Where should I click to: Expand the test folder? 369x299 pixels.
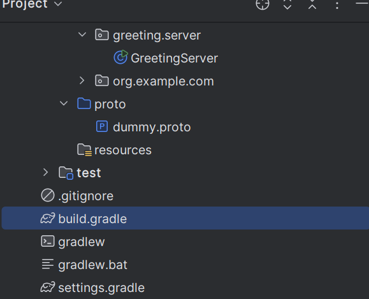coord(46,172)
